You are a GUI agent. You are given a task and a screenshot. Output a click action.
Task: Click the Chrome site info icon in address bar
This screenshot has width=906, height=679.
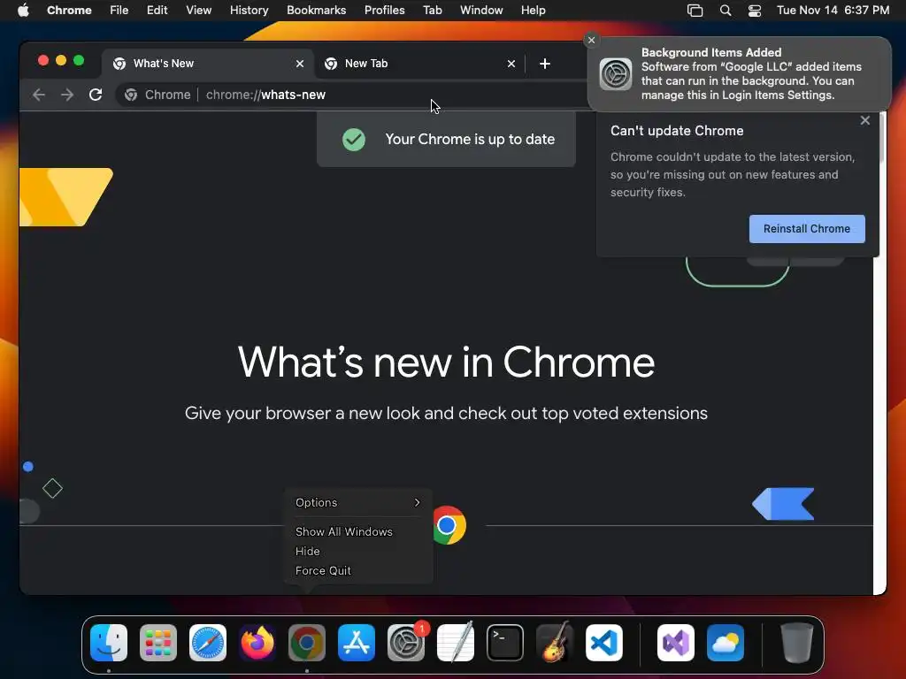(131, 95)
